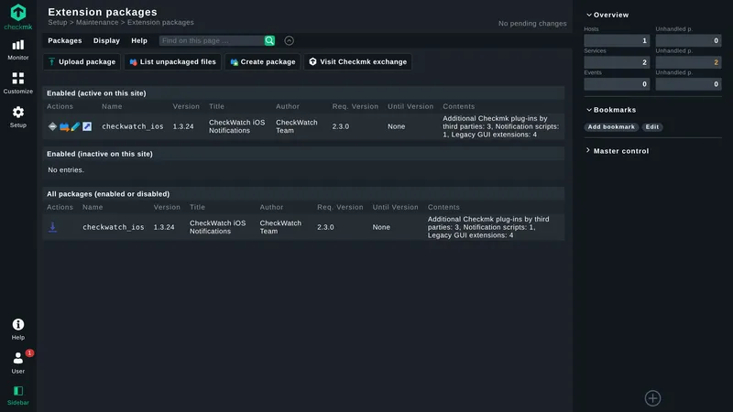
Task: Click the green search magnifier button
Action: pos(269,40)
